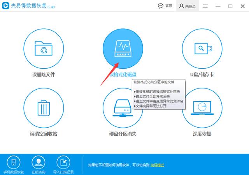Maximize the data recovery window

pyautogui.click(x=230, y=6)
